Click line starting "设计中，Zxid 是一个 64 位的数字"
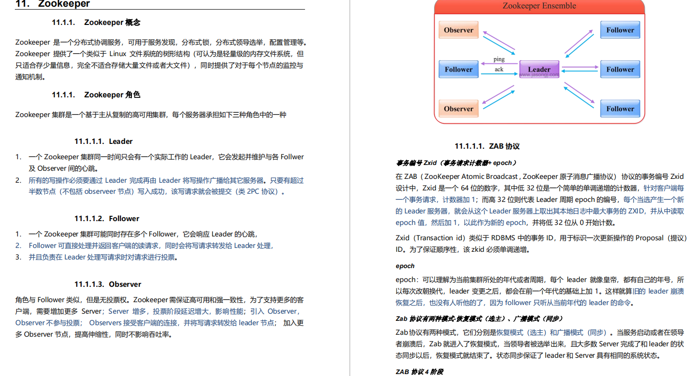This screenshot has width=693, height=376. [540, 188]
